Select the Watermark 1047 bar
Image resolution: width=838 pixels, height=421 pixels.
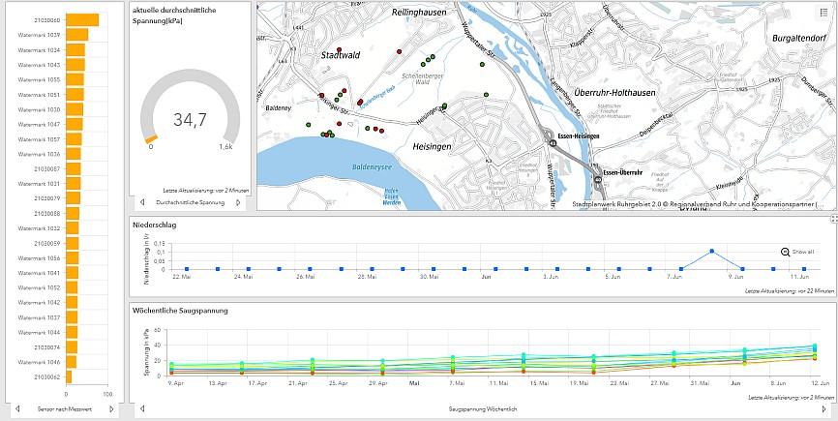click(x=75, y=124)
